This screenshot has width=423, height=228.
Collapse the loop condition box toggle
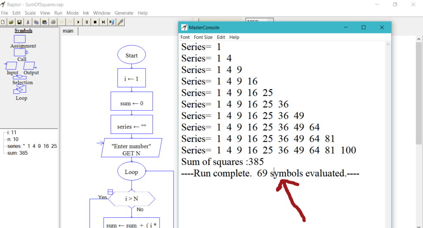click(x=110, y=192)
